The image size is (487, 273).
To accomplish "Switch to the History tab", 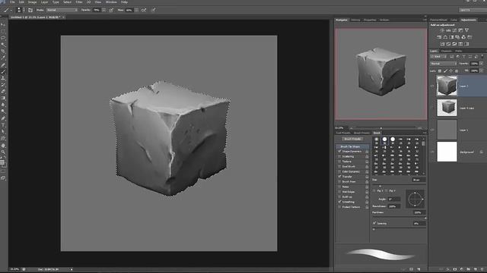I will coord(355,20).
